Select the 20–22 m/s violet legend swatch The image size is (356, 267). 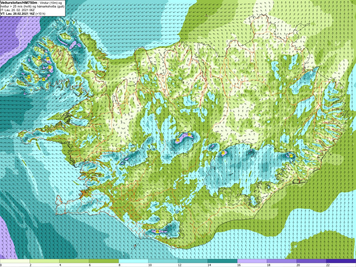point(311,261)
